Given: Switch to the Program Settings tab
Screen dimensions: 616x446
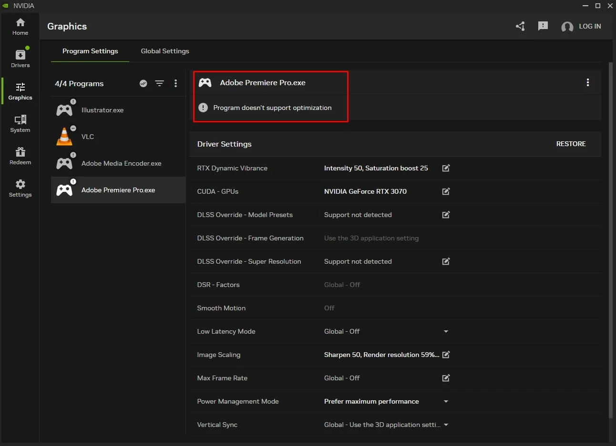Looking at the screenshot, I should [x=90, y=51].
